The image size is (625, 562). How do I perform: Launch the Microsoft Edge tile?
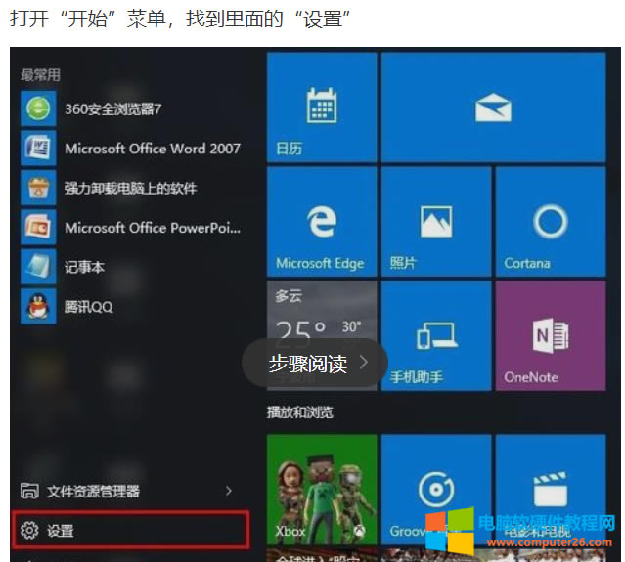[x=322, y=222]
